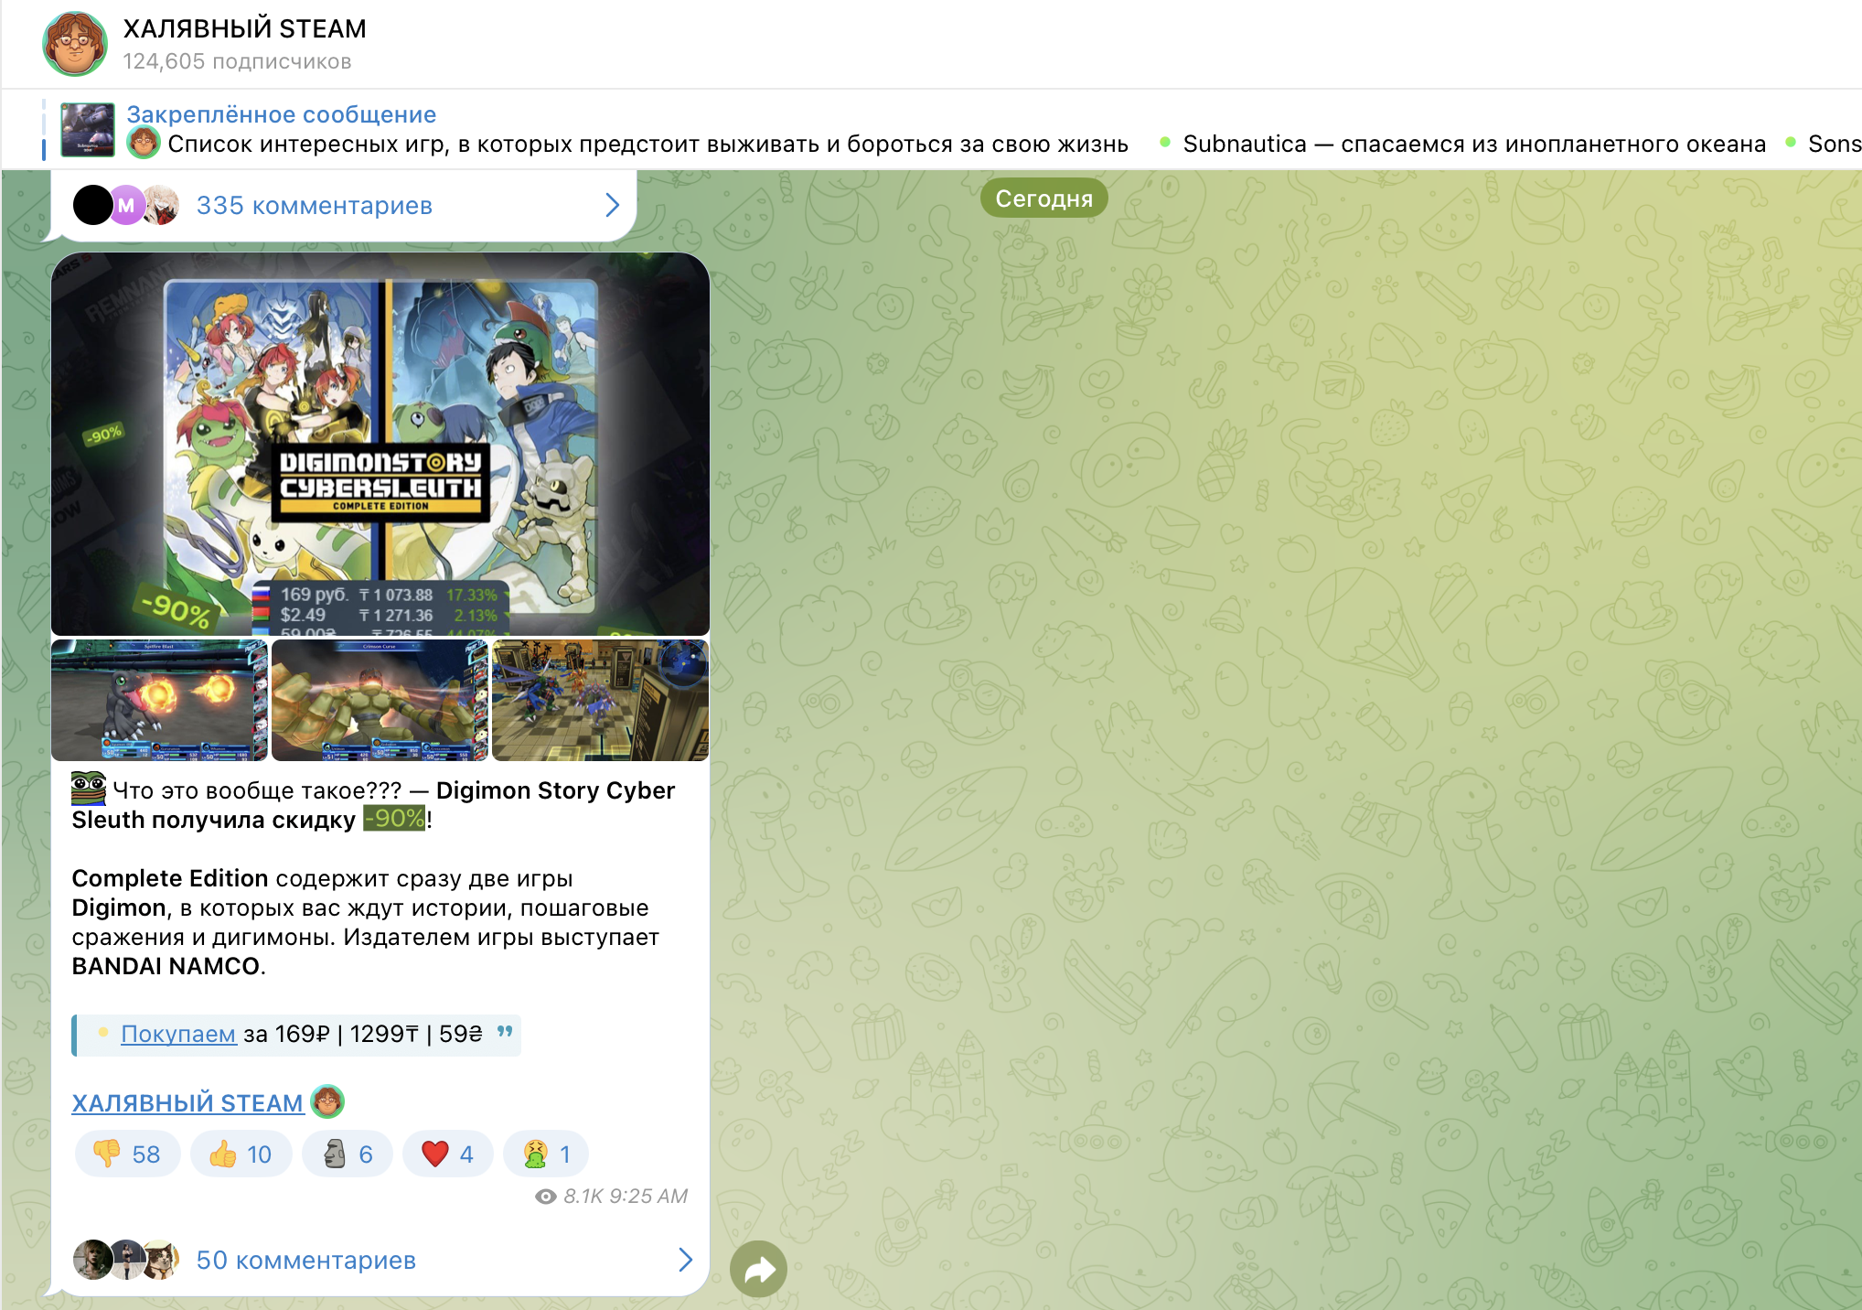1862x1310 pixels.
Task: Open the ХАЛЯВНЫЙ STEAM signature link
Action: 187,1103
